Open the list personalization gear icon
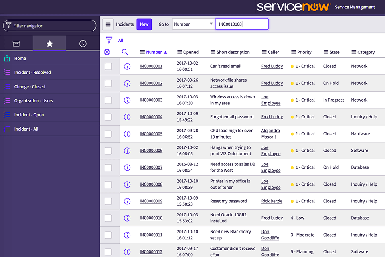 point(107,52)
